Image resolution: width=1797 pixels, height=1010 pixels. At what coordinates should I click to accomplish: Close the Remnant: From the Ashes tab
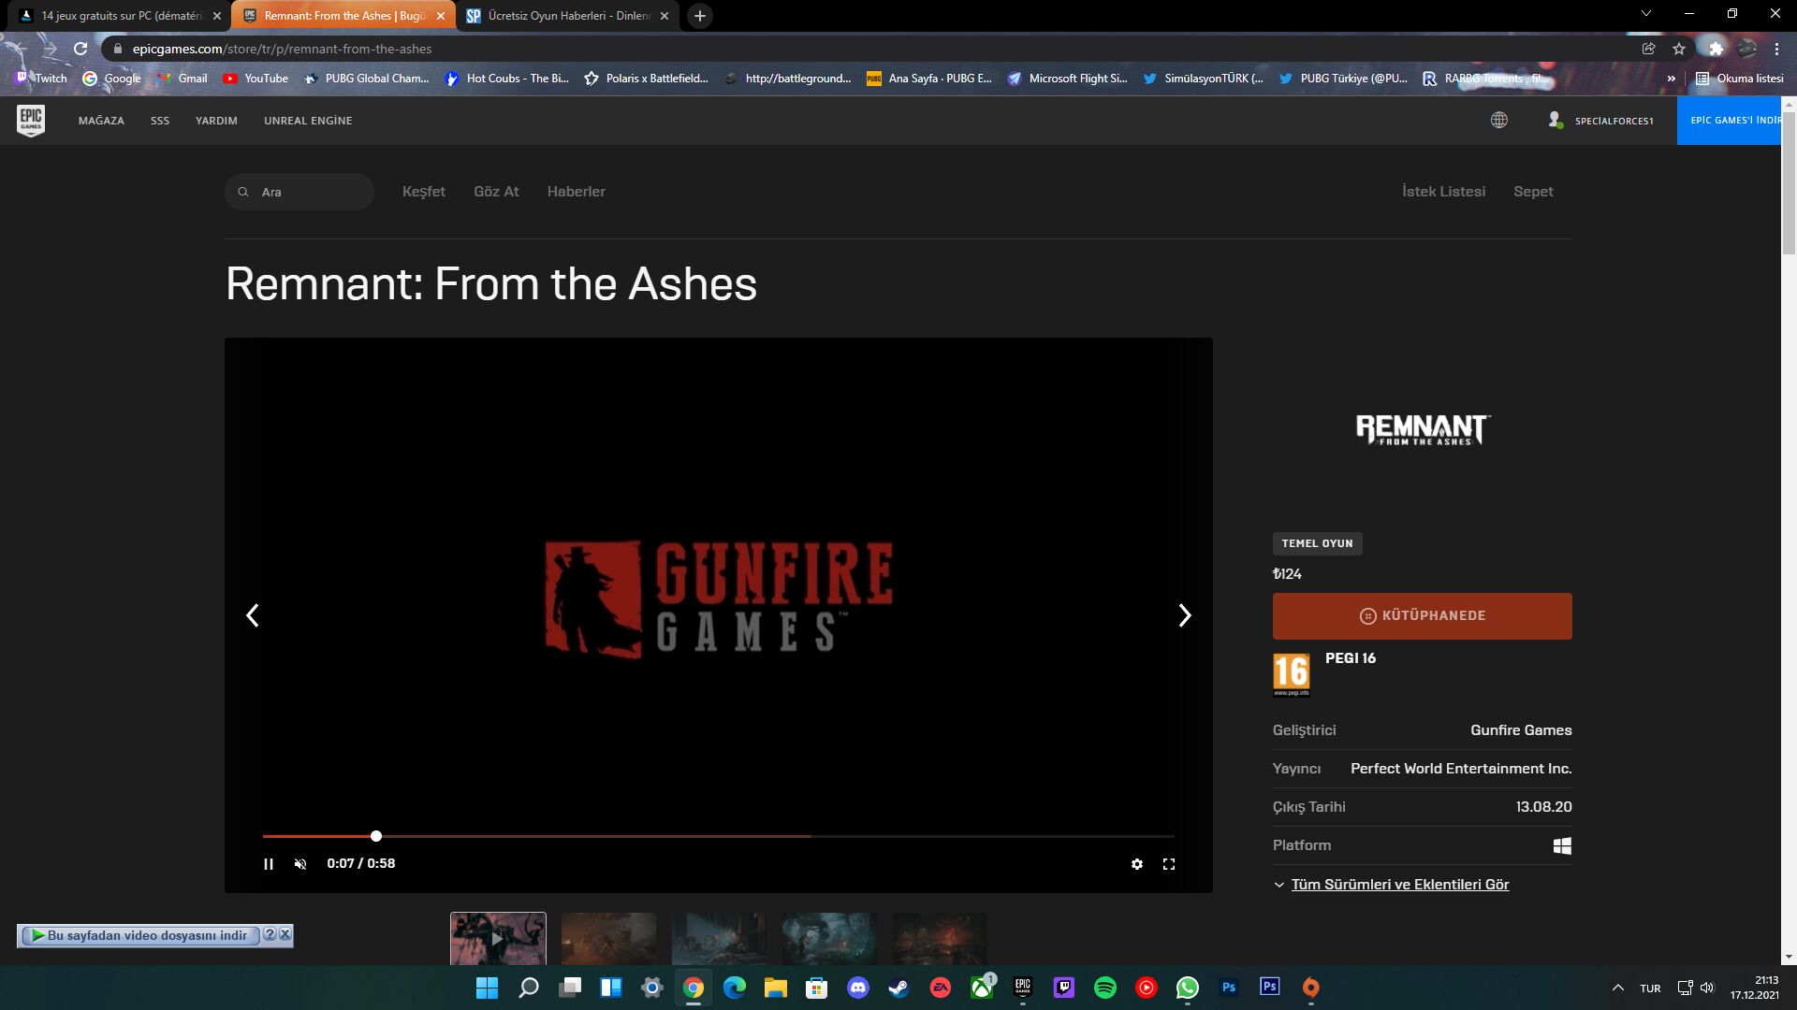[441, 16]
